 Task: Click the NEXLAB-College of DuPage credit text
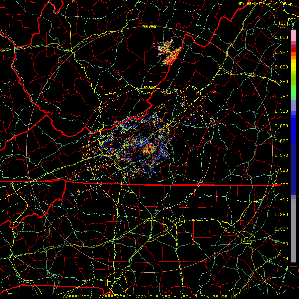coord(266,4)
